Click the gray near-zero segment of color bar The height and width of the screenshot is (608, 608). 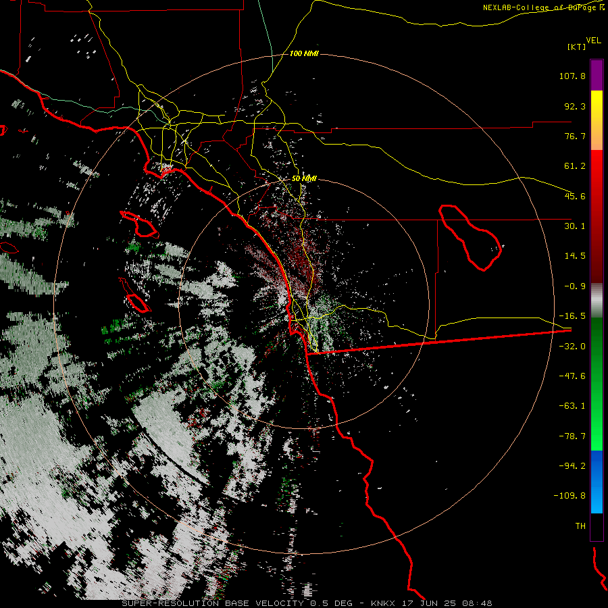pos(597,301)
